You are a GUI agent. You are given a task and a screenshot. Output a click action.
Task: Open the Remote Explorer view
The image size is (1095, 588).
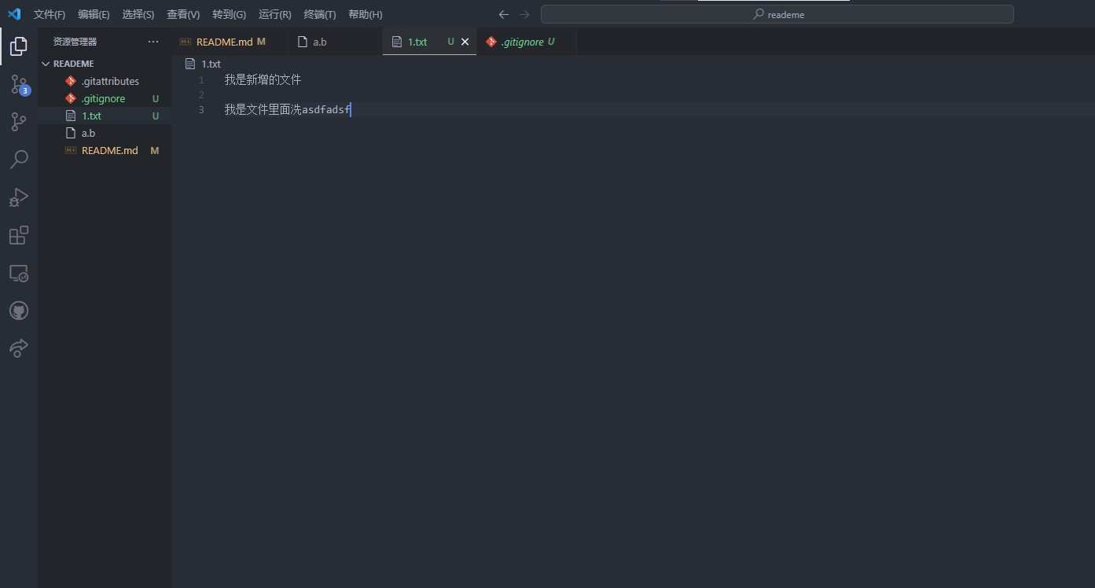pyautogui.click(x=19, y=273)
